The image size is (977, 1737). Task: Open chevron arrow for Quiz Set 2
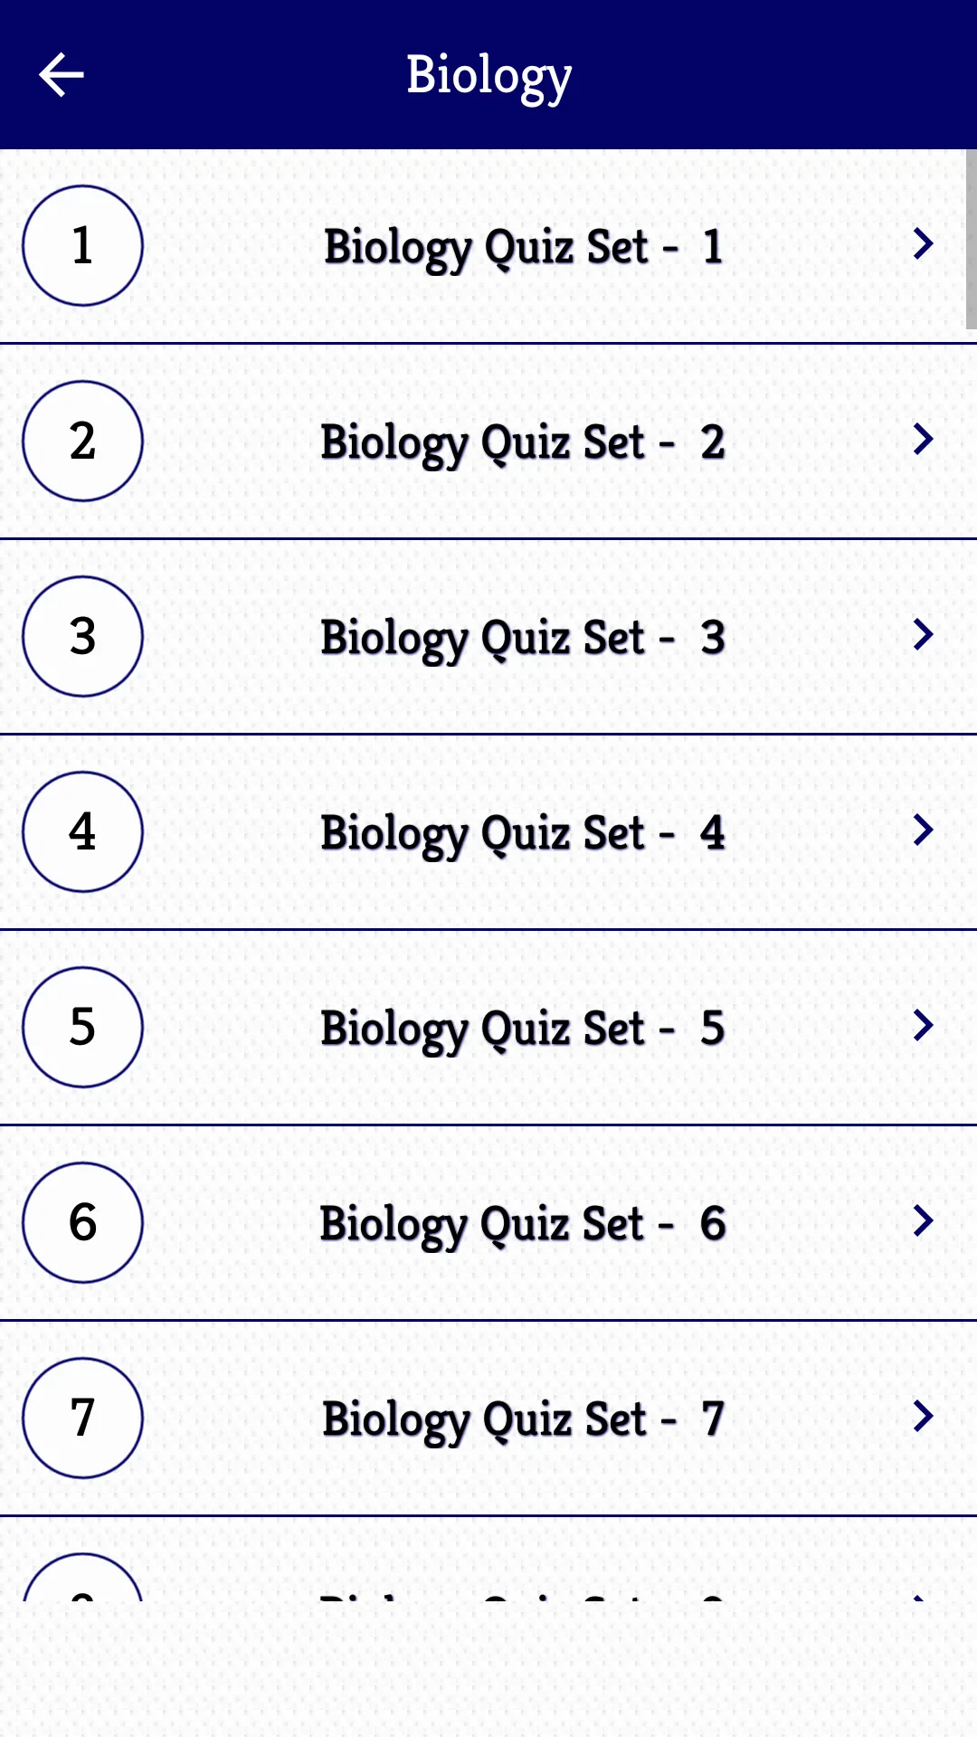tap(923, 439)
